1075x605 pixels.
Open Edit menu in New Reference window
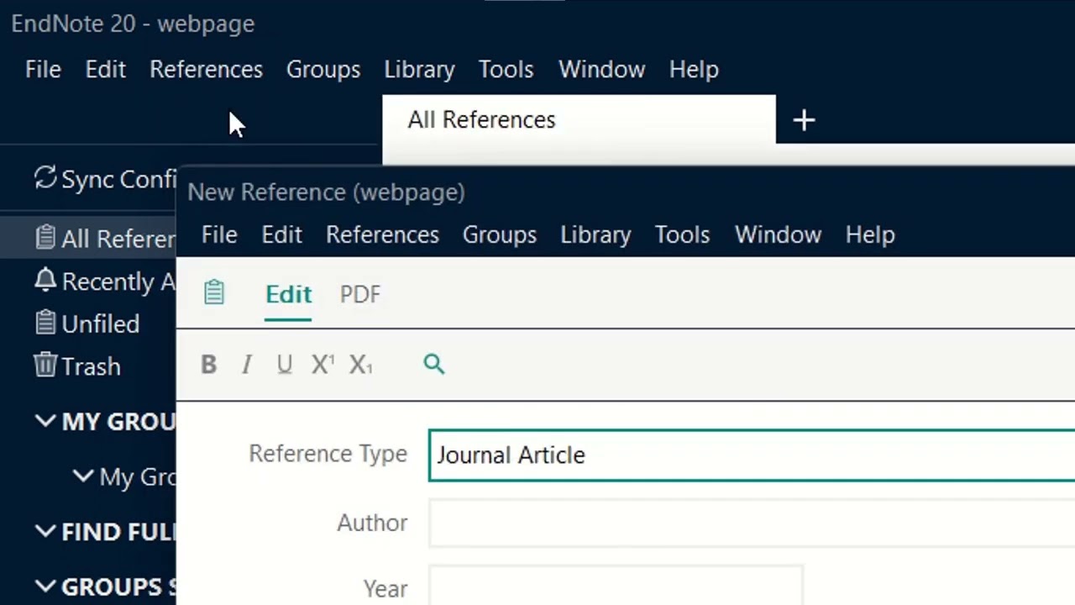tap(281, 234)
